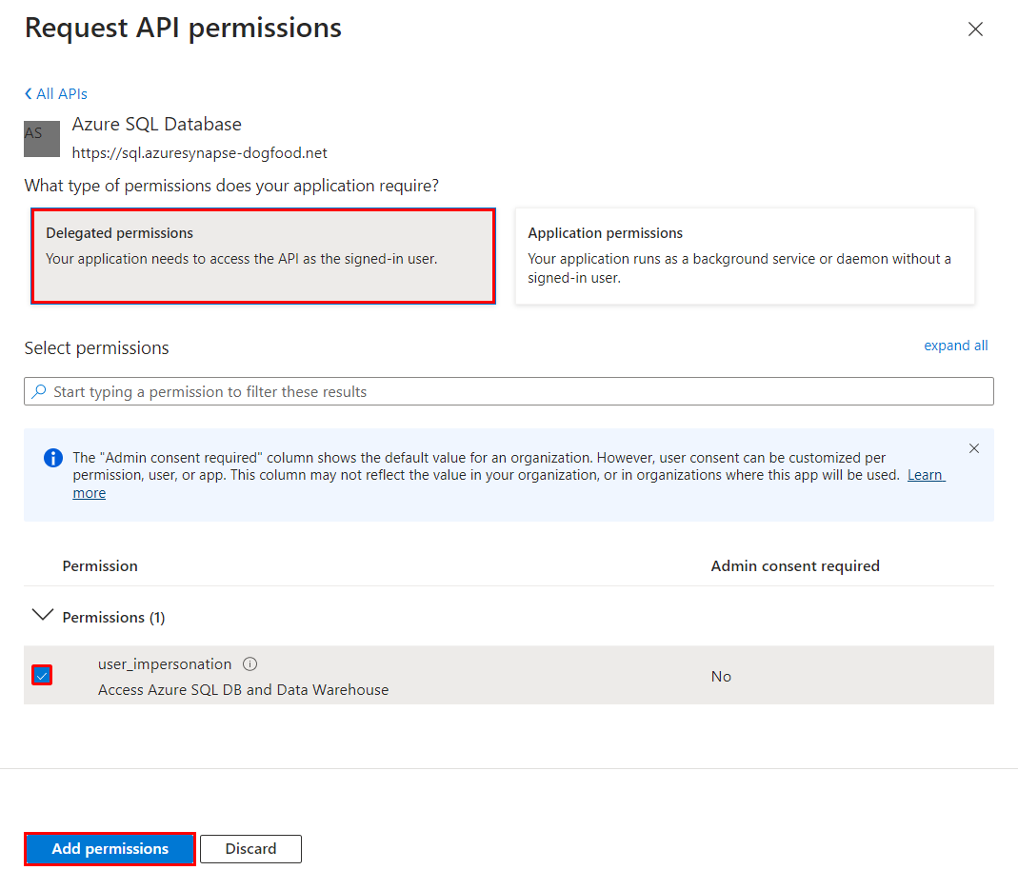Click expand all above the permissions list

(x=955, y=346)
